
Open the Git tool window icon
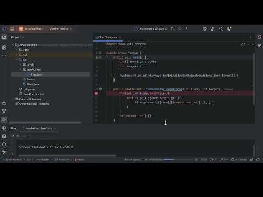coord(4,152)
